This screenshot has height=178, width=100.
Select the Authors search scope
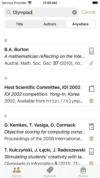[x=50, y=24]
